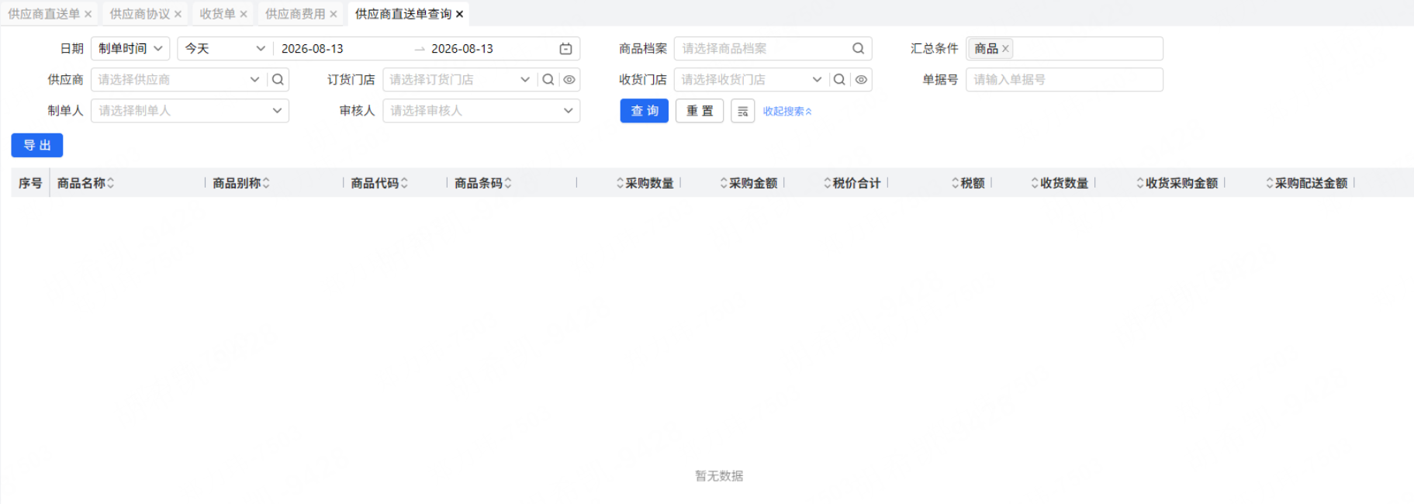Click the 查询 button
1414x504 pixels.
(645, 111)
